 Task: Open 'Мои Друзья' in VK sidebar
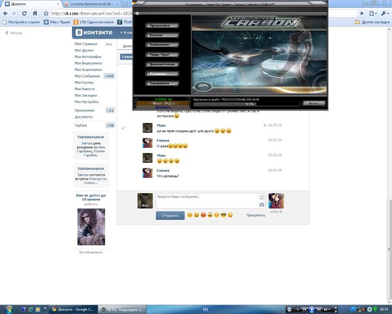point(84,50)
